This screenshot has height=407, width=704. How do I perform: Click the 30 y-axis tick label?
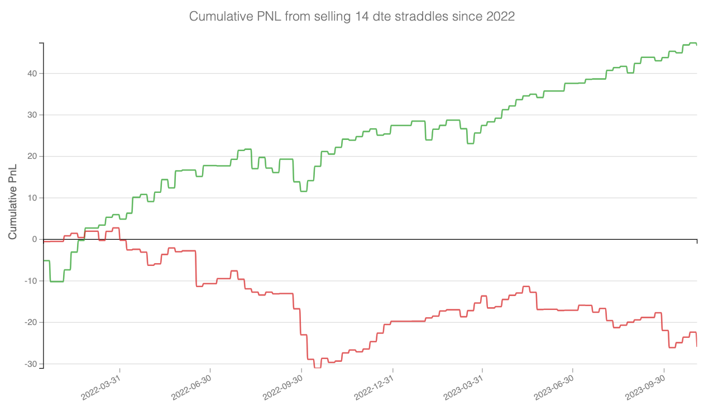pos(32,115)
